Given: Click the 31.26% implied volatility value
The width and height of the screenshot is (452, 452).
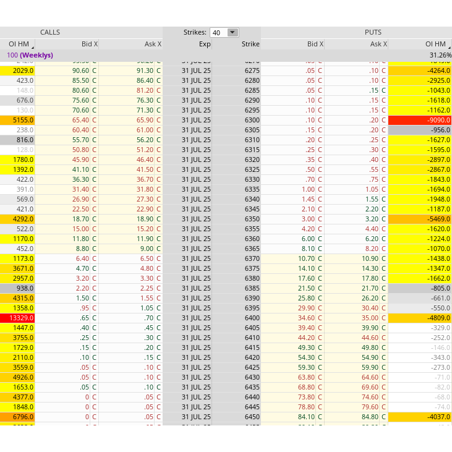Looking at the screenshot, I should [440, 55].
